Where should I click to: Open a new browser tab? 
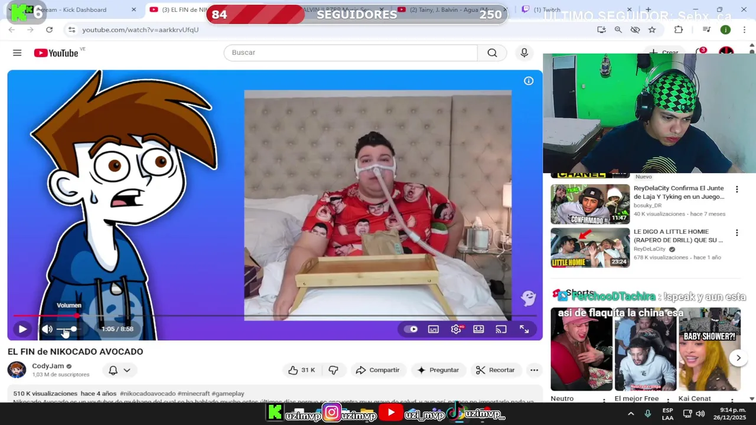pyautogui.click(x=649, y=9)
